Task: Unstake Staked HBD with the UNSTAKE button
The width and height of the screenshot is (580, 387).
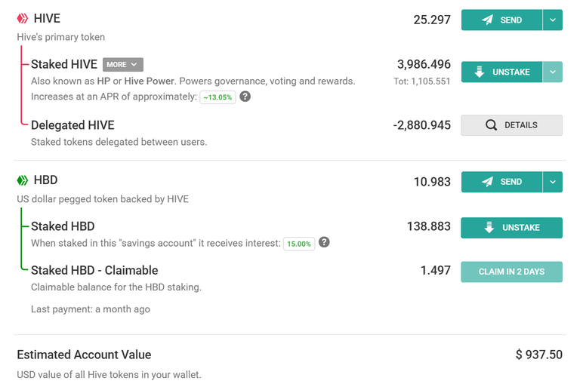Action: (511, 228)
